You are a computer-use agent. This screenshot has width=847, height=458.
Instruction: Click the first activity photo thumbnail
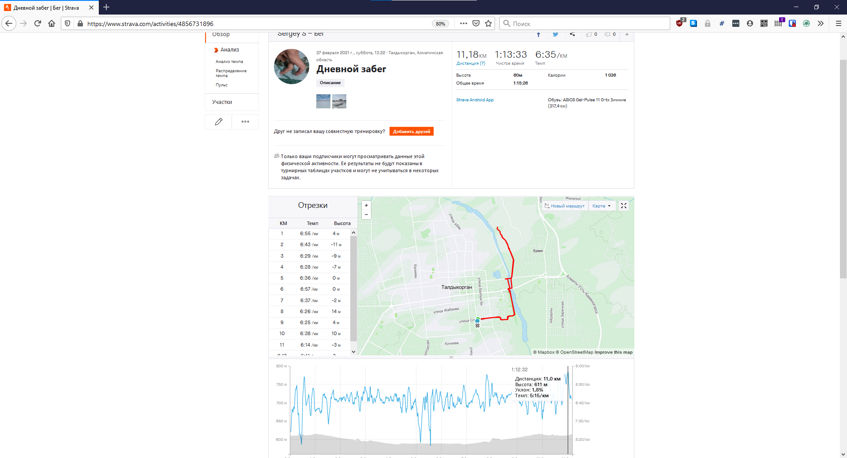click(x=323, y=101)
